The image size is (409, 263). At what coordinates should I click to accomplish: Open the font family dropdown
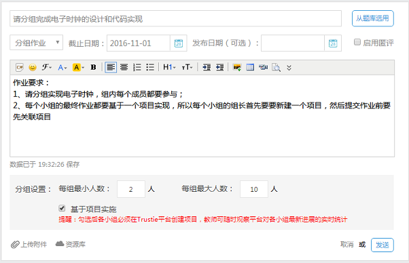[x=47, y=67]
